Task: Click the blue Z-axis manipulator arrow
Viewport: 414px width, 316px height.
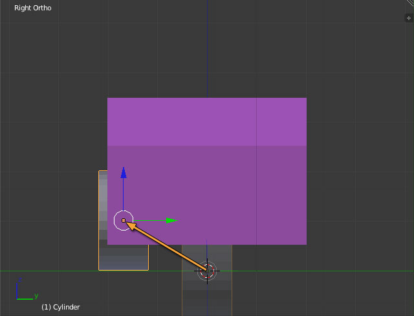Action: click(124, 173)
